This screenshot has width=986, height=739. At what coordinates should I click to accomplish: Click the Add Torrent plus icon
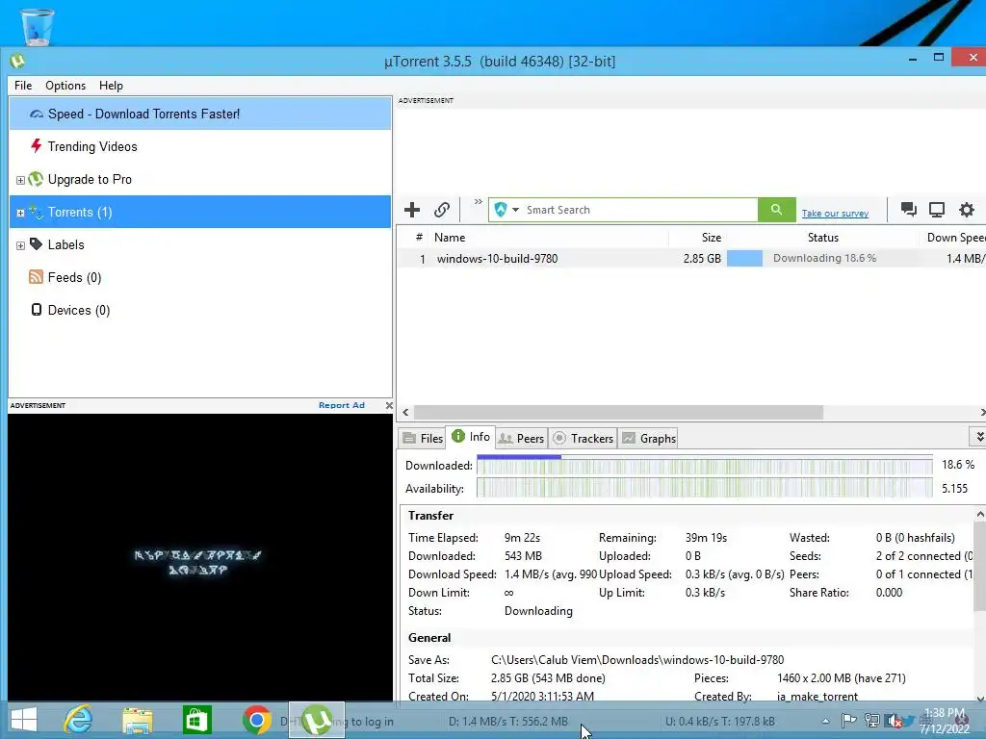(x=412, y=209)
